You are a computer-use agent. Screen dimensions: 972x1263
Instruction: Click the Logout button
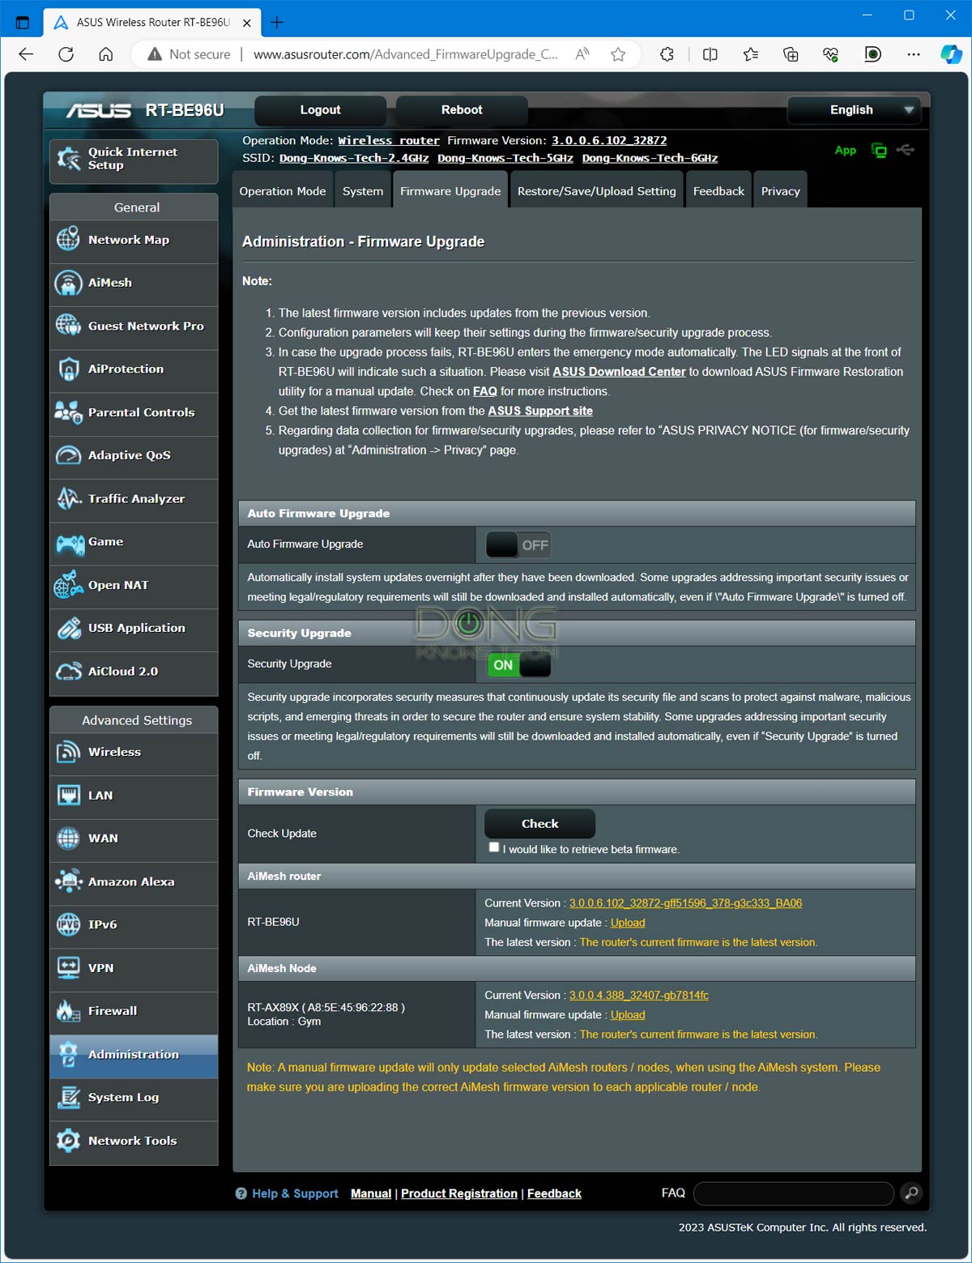pyautogui.click(x=320, y=110)
